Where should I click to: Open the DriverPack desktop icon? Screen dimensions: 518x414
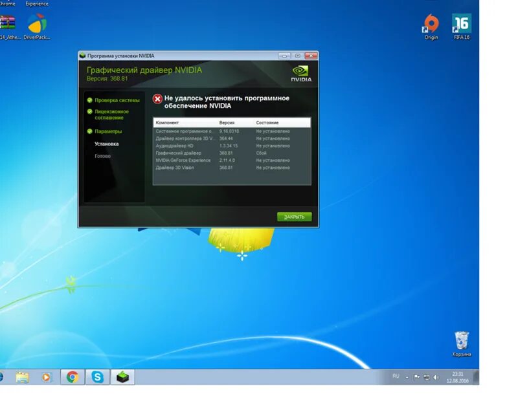[37, 27]
